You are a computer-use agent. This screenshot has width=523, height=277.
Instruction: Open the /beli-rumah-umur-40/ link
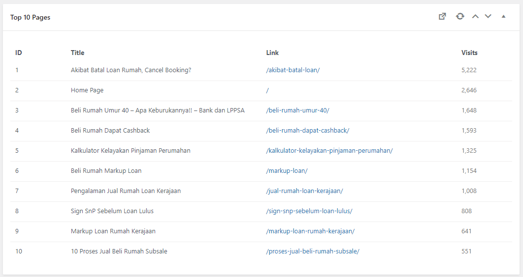pos(297,111)
